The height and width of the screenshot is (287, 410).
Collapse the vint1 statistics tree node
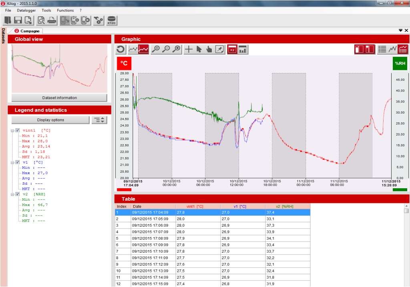coord(12,130)
